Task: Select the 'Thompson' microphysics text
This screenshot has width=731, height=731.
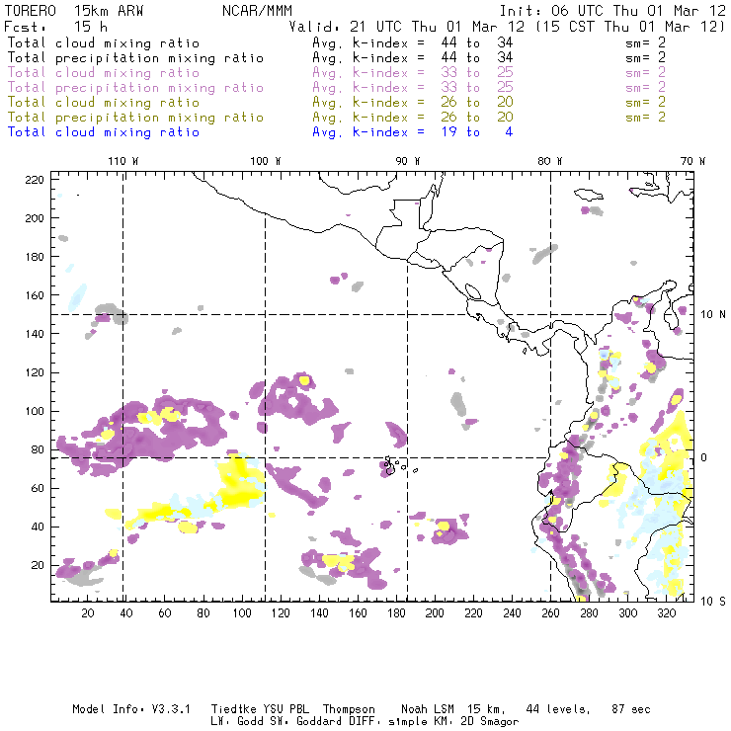Action: point(349,709)
